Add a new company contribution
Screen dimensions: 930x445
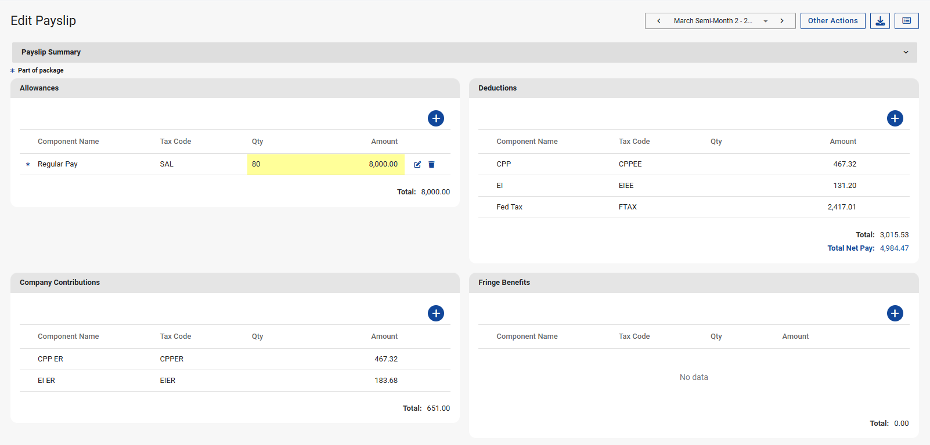tap(435, 313)
